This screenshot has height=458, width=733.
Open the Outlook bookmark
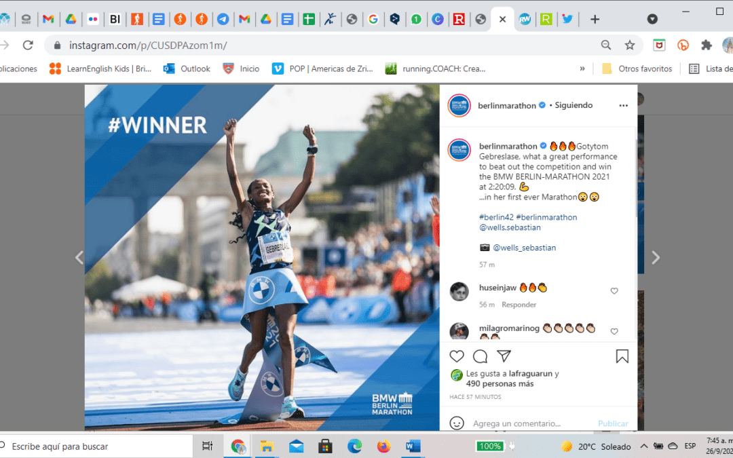coord(187,69)
